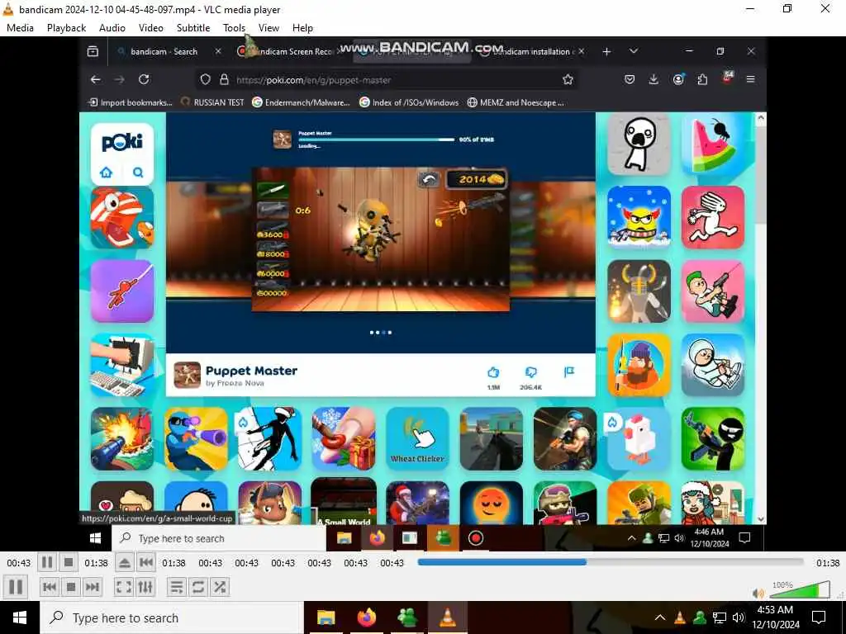Image resolution: width=846 pixels, height=634 pixels.
Task: Toggle random shuffle playback
Action: (220, 587)
